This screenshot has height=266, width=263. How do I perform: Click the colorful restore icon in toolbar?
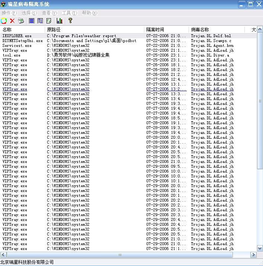[4, 21]
